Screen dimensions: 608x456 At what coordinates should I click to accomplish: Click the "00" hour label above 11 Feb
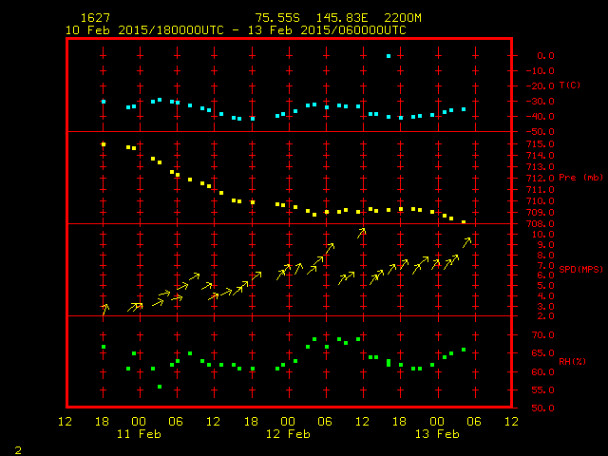point(139,422)
